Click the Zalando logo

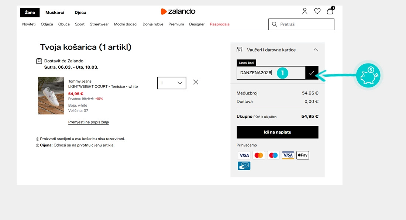(x=178, y=11)
